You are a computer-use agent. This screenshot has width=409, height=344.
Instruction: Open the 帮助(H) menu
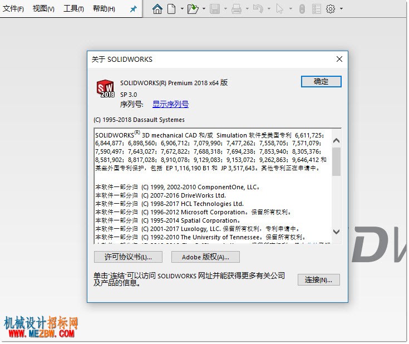point(104,9)
